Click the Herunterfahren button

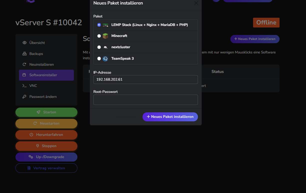click(46, 135)
